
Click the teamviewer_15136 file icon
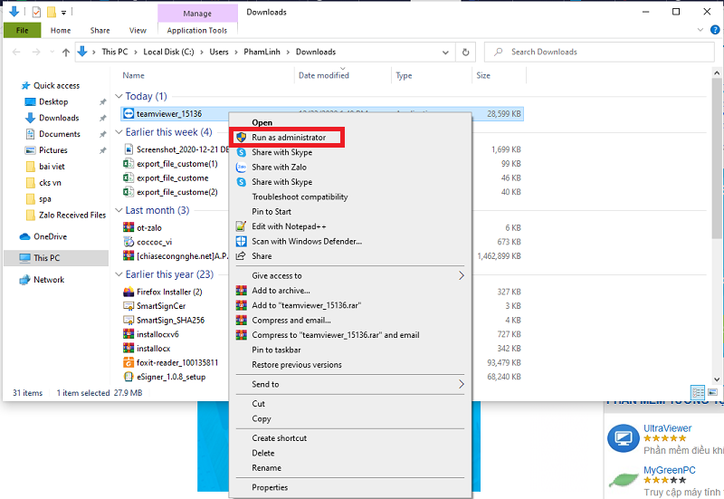tap(129, 114)
